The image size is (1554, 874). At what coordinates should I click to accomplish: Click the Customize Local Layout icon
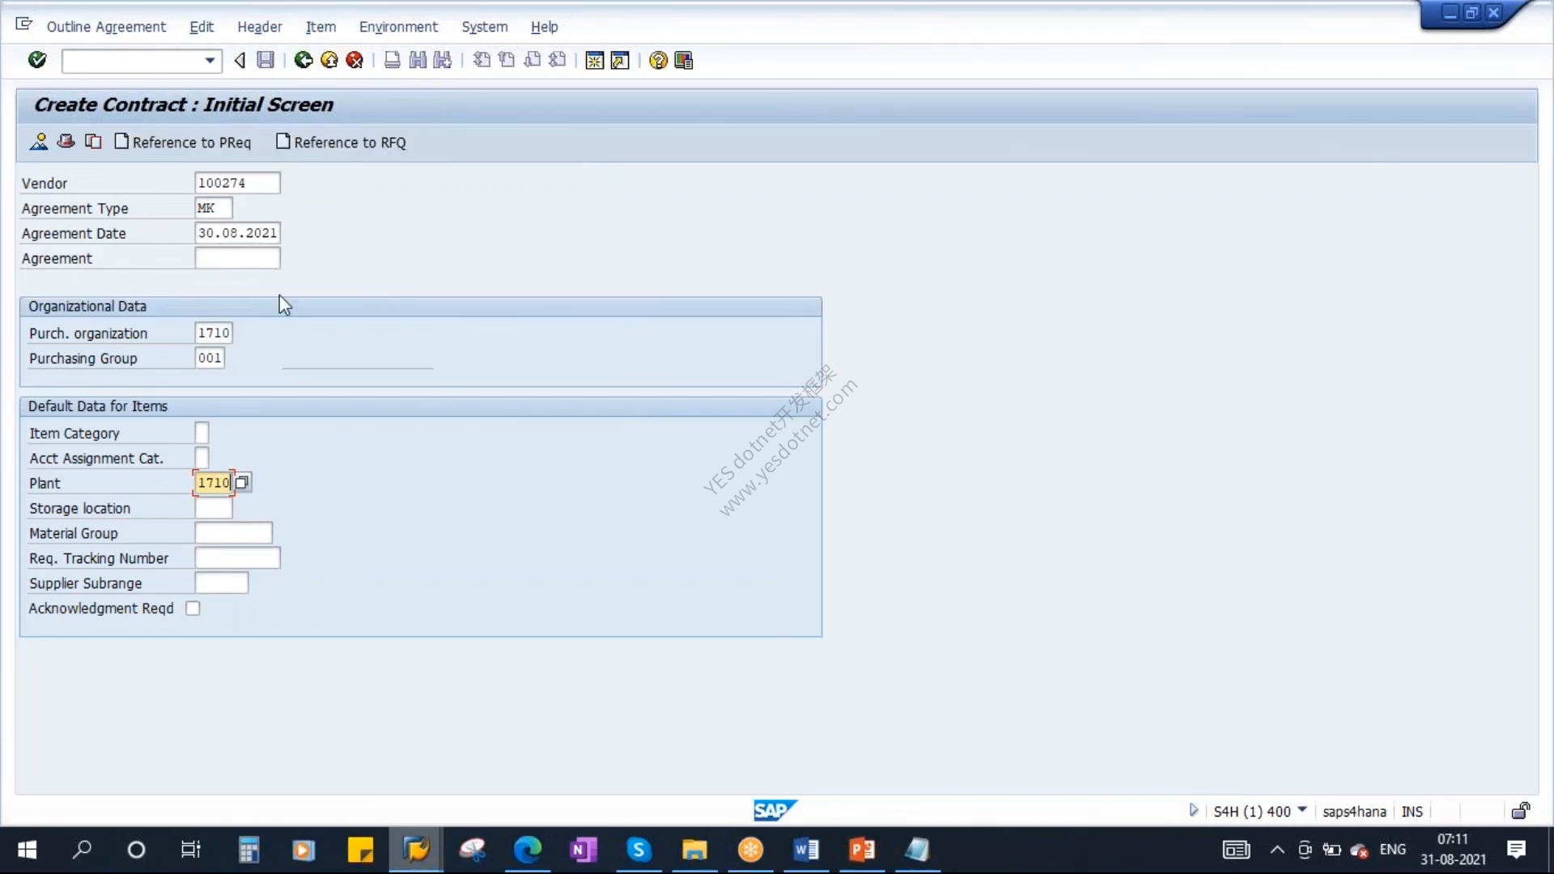(x=684, y=60)
